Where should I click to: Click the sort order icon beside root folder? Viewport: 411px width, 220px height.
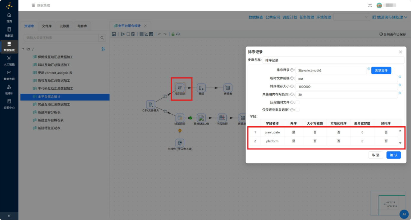point(103,49)
